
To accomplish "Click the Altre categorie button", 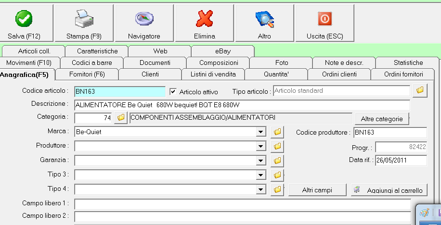I will 382,119.
